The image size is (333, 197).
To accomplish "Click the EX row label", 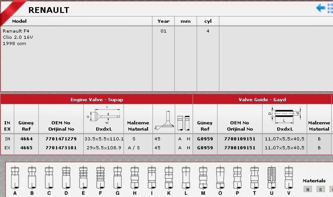I will tap(8, 148).
